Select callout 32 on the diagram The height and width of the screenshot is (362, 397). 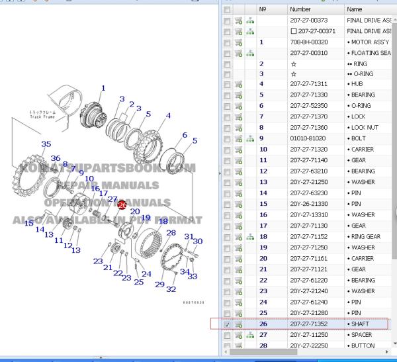tap(171, 289)
